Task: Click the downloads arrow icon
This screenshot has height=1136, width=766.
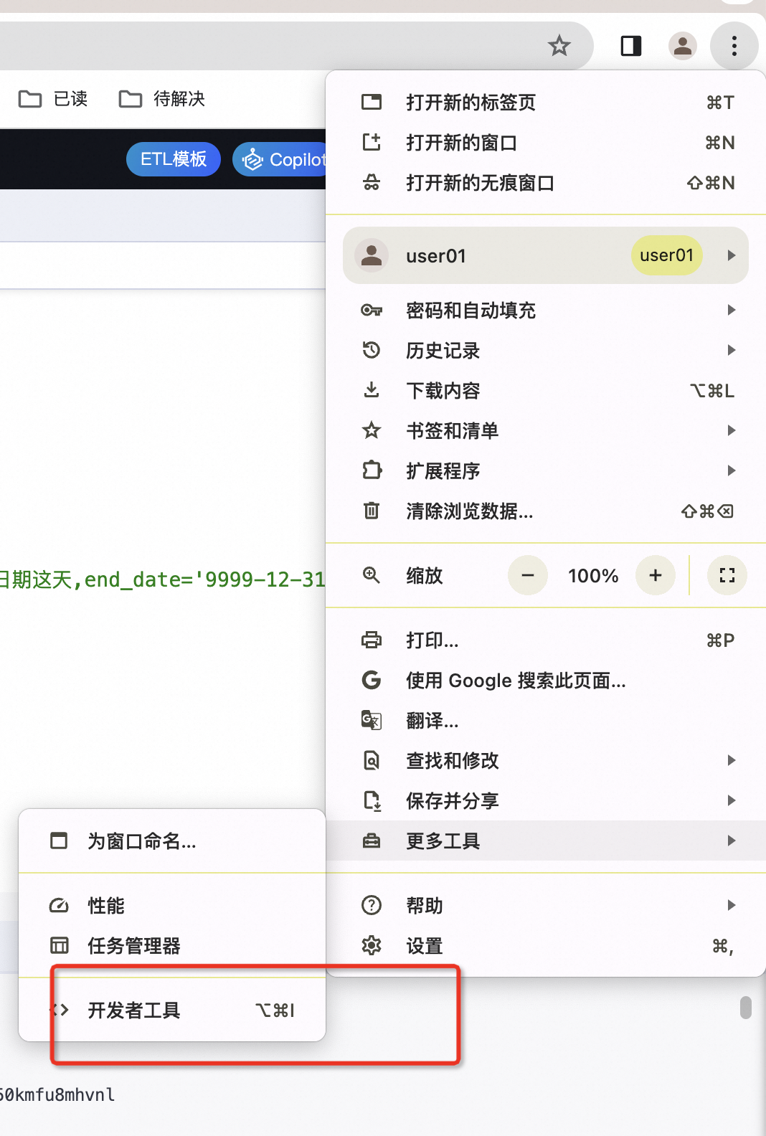Action: (x=372, y=390)
